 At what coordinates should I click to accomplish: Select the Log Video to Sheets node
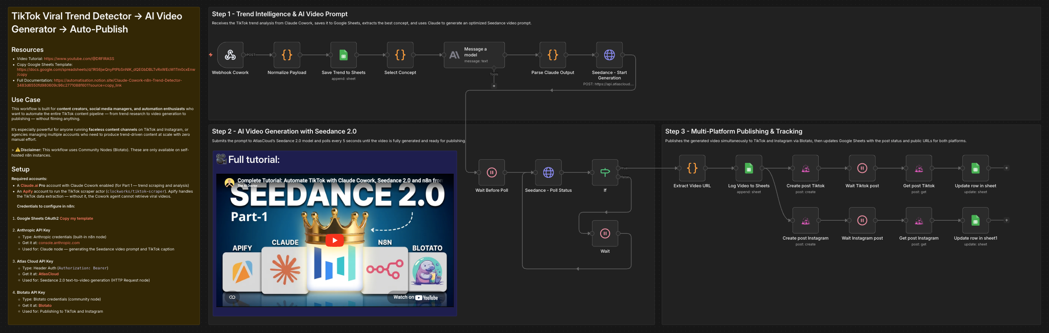(749, 168)
